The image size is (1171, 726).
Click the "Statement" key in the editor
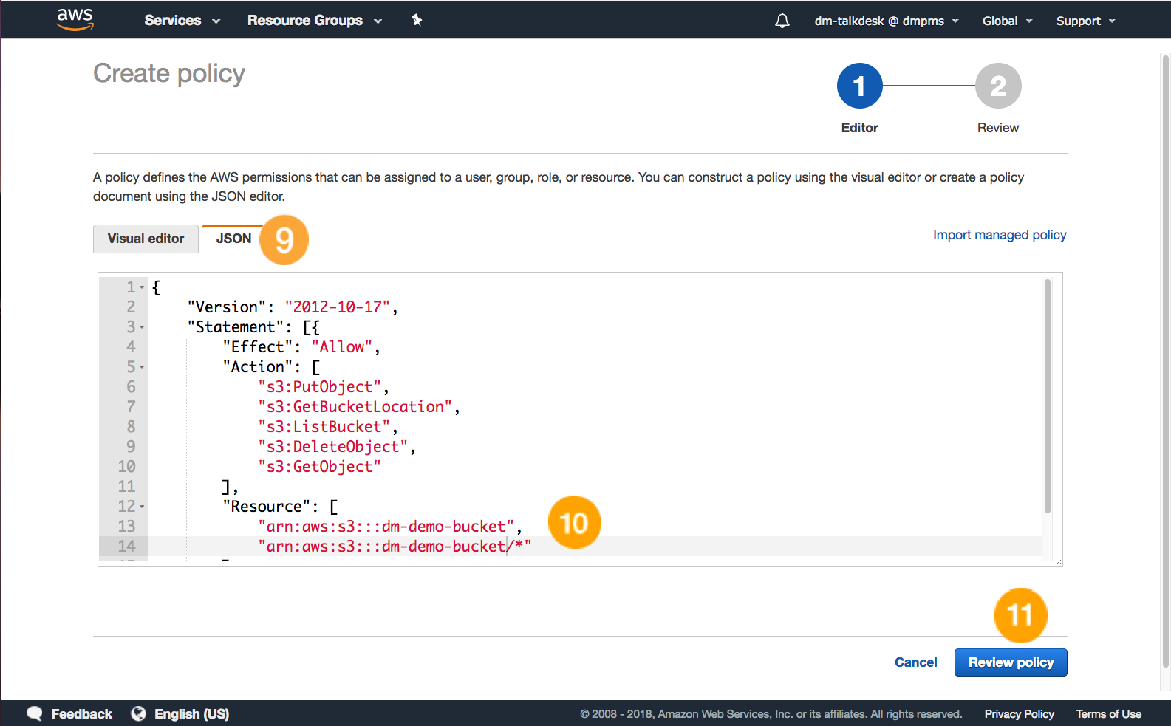[235, 327]
